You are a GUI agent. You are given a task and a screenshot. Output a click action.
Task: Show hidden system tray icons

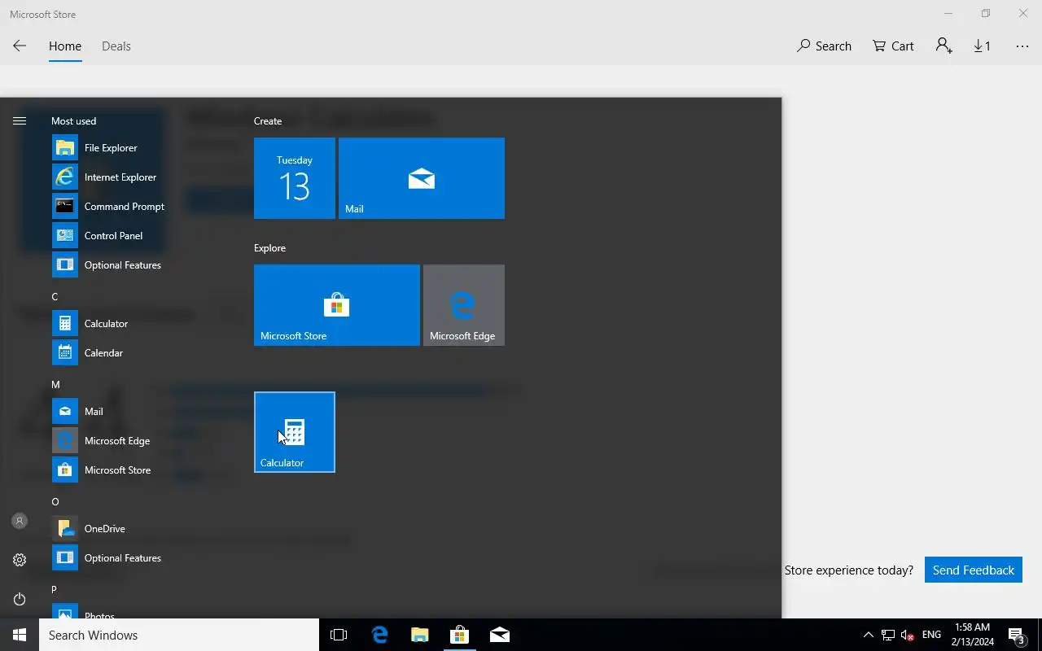point(868,635)
